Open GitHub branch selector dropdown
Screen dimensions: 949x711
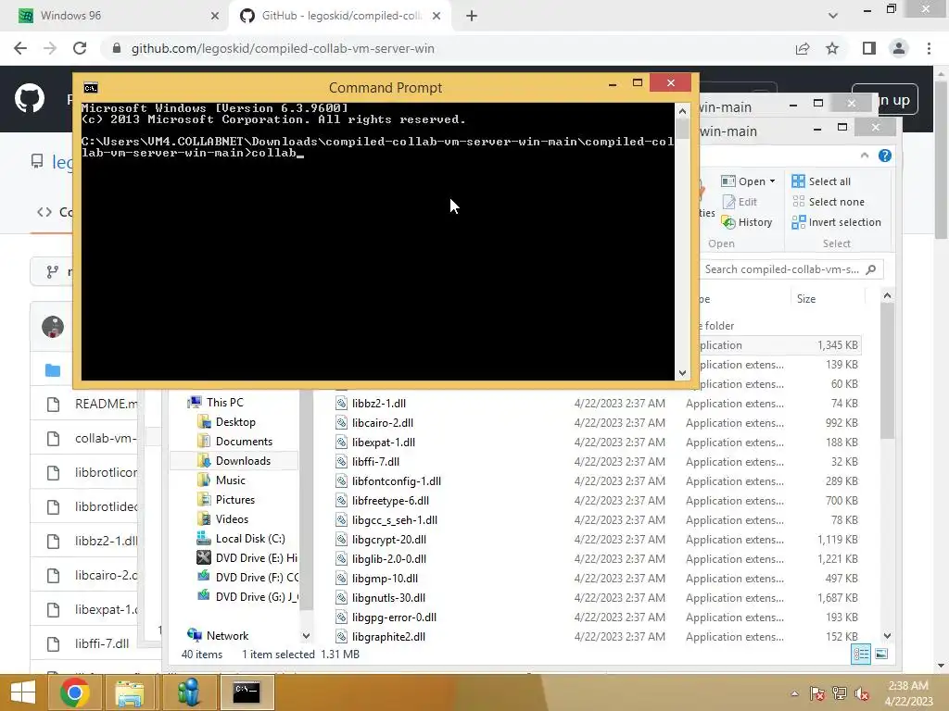52,272
